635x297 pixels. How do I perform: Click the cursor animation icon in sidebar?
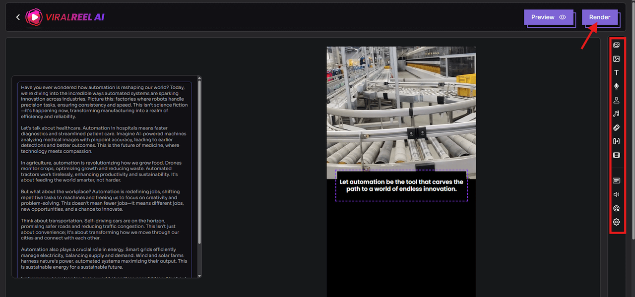[x=616, y=208]
